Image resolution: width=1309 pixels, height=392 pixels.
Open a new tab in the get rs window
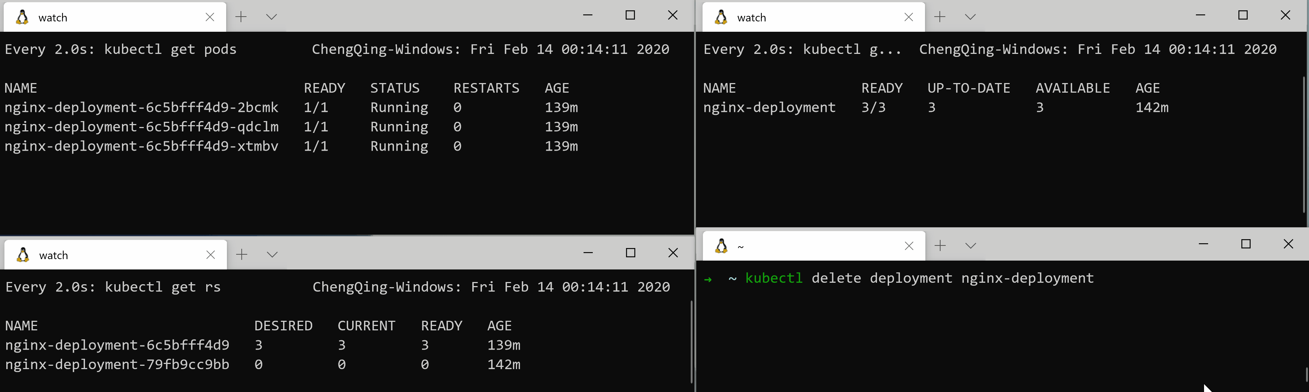[x=242, y=254]
